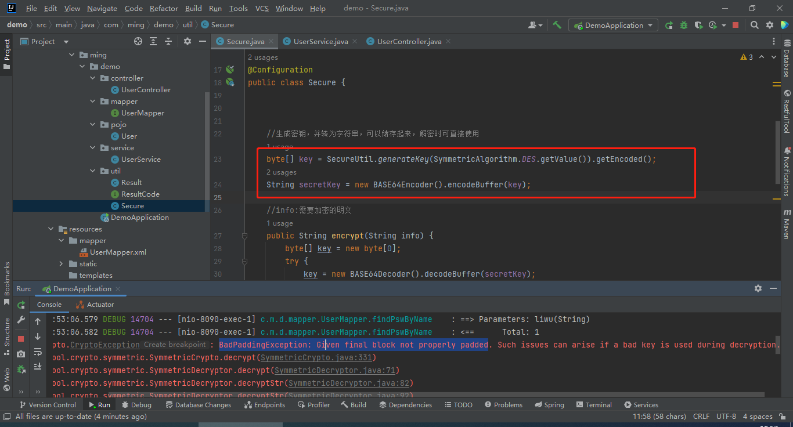Switch to the UserService.java editor tab
This screenshot has width=793, height=427.
coord(320,41)
